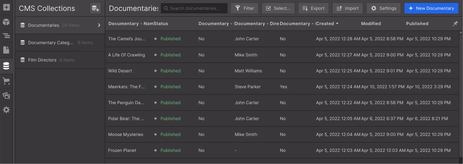Open the site Settings gear in sidebar
This screenshot has width=463, height=164.
click(x=6, y=110)
